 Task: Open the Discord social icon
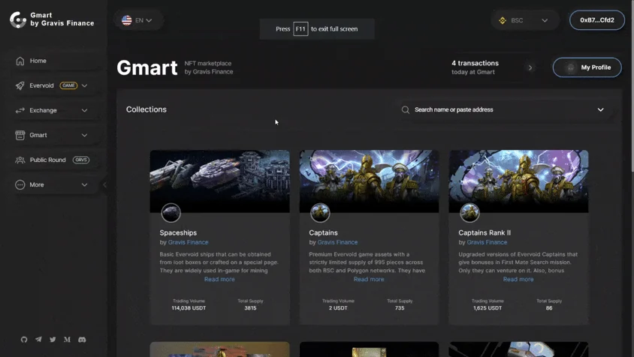82,340
